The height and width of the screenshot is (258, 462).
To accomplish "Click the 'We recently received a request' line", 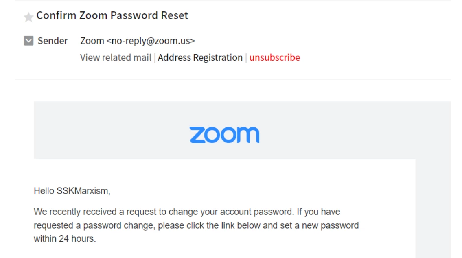I will click(187, 212).
